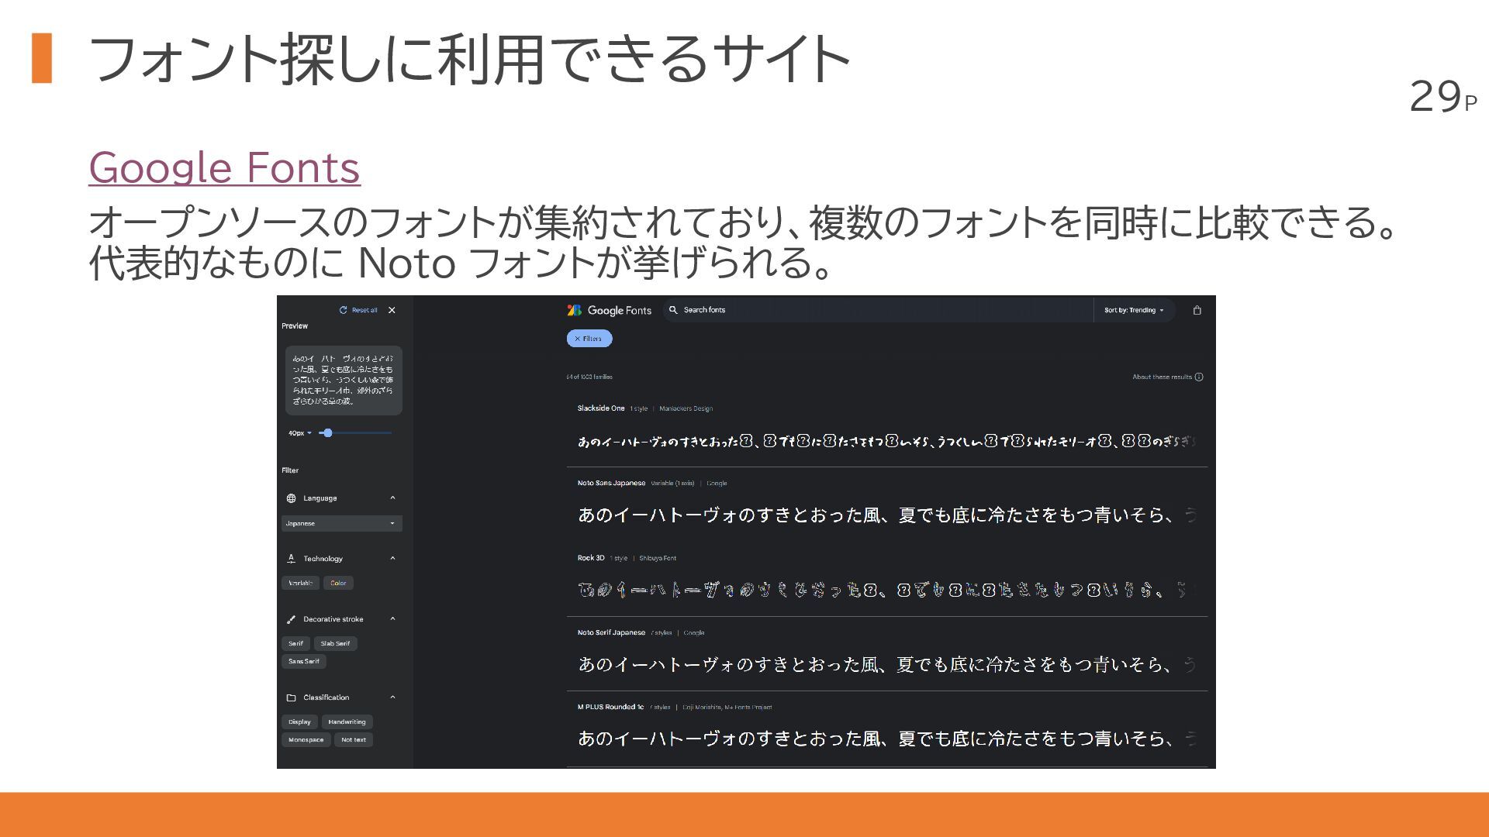This screenshot has height=837, width=1489.
Task: Toggle the Variable technology chip
Action: point(300,583)
